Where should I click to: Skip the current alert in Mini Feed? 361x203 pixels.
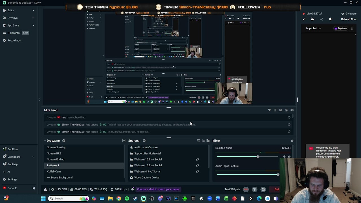click(281, 110)
